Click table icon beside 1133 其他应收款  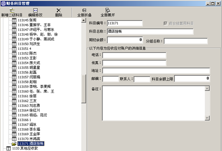8,149
